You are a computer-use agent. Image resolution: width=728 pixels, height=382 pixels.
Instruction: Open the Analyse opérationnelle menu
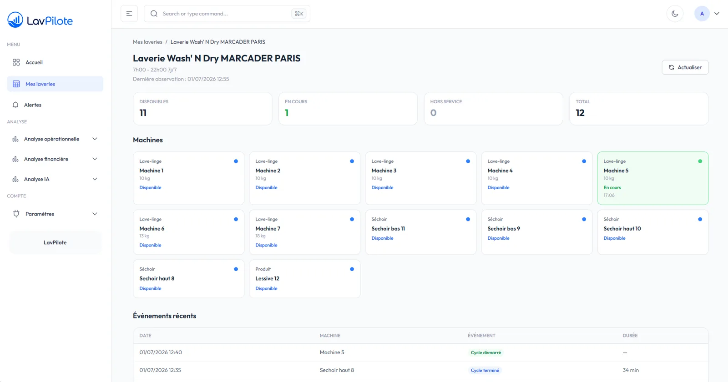55,139
